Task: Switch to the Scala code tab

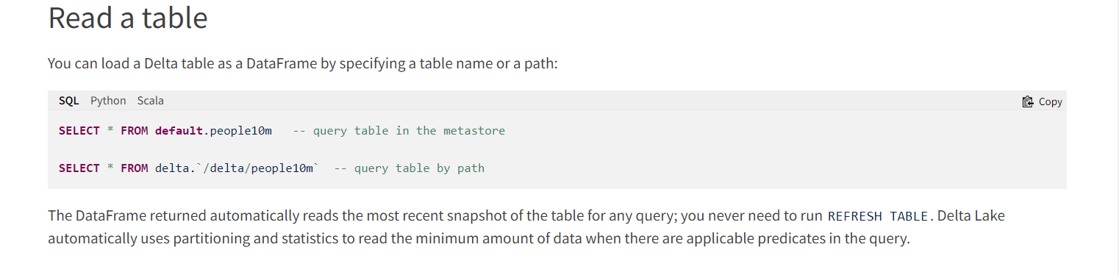Action: tap(151, 101)
